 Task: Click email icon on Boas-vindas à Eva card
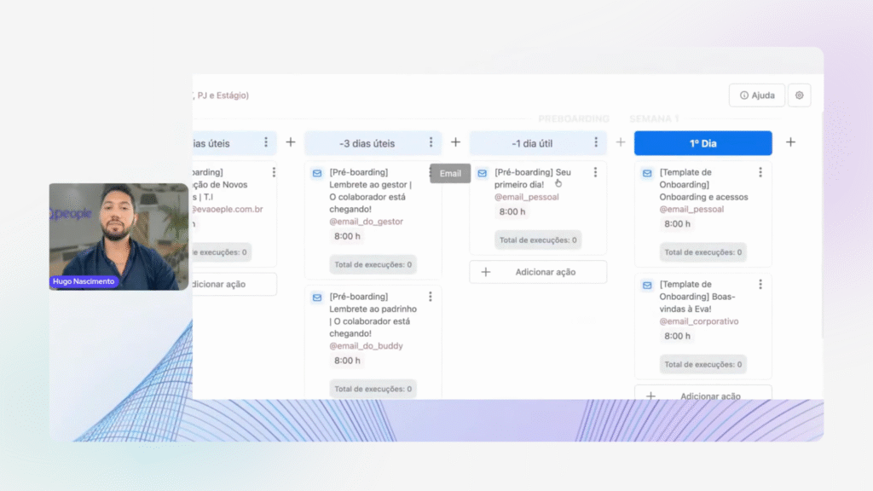(647, 286)
